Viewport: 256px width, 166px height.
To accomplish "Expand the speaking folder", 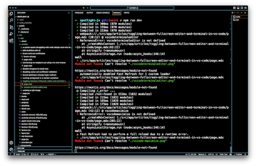I will pos(43,106).
